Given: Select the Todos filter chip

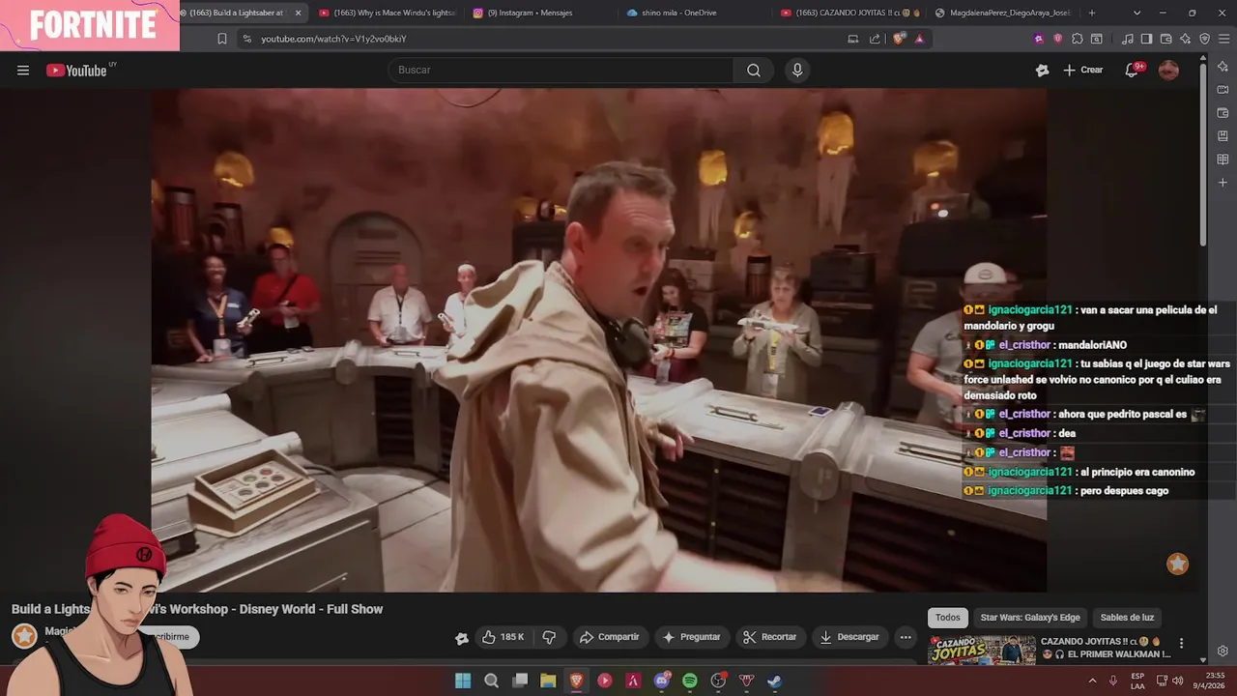Looking at the screenshot, I should coord(948,618).
